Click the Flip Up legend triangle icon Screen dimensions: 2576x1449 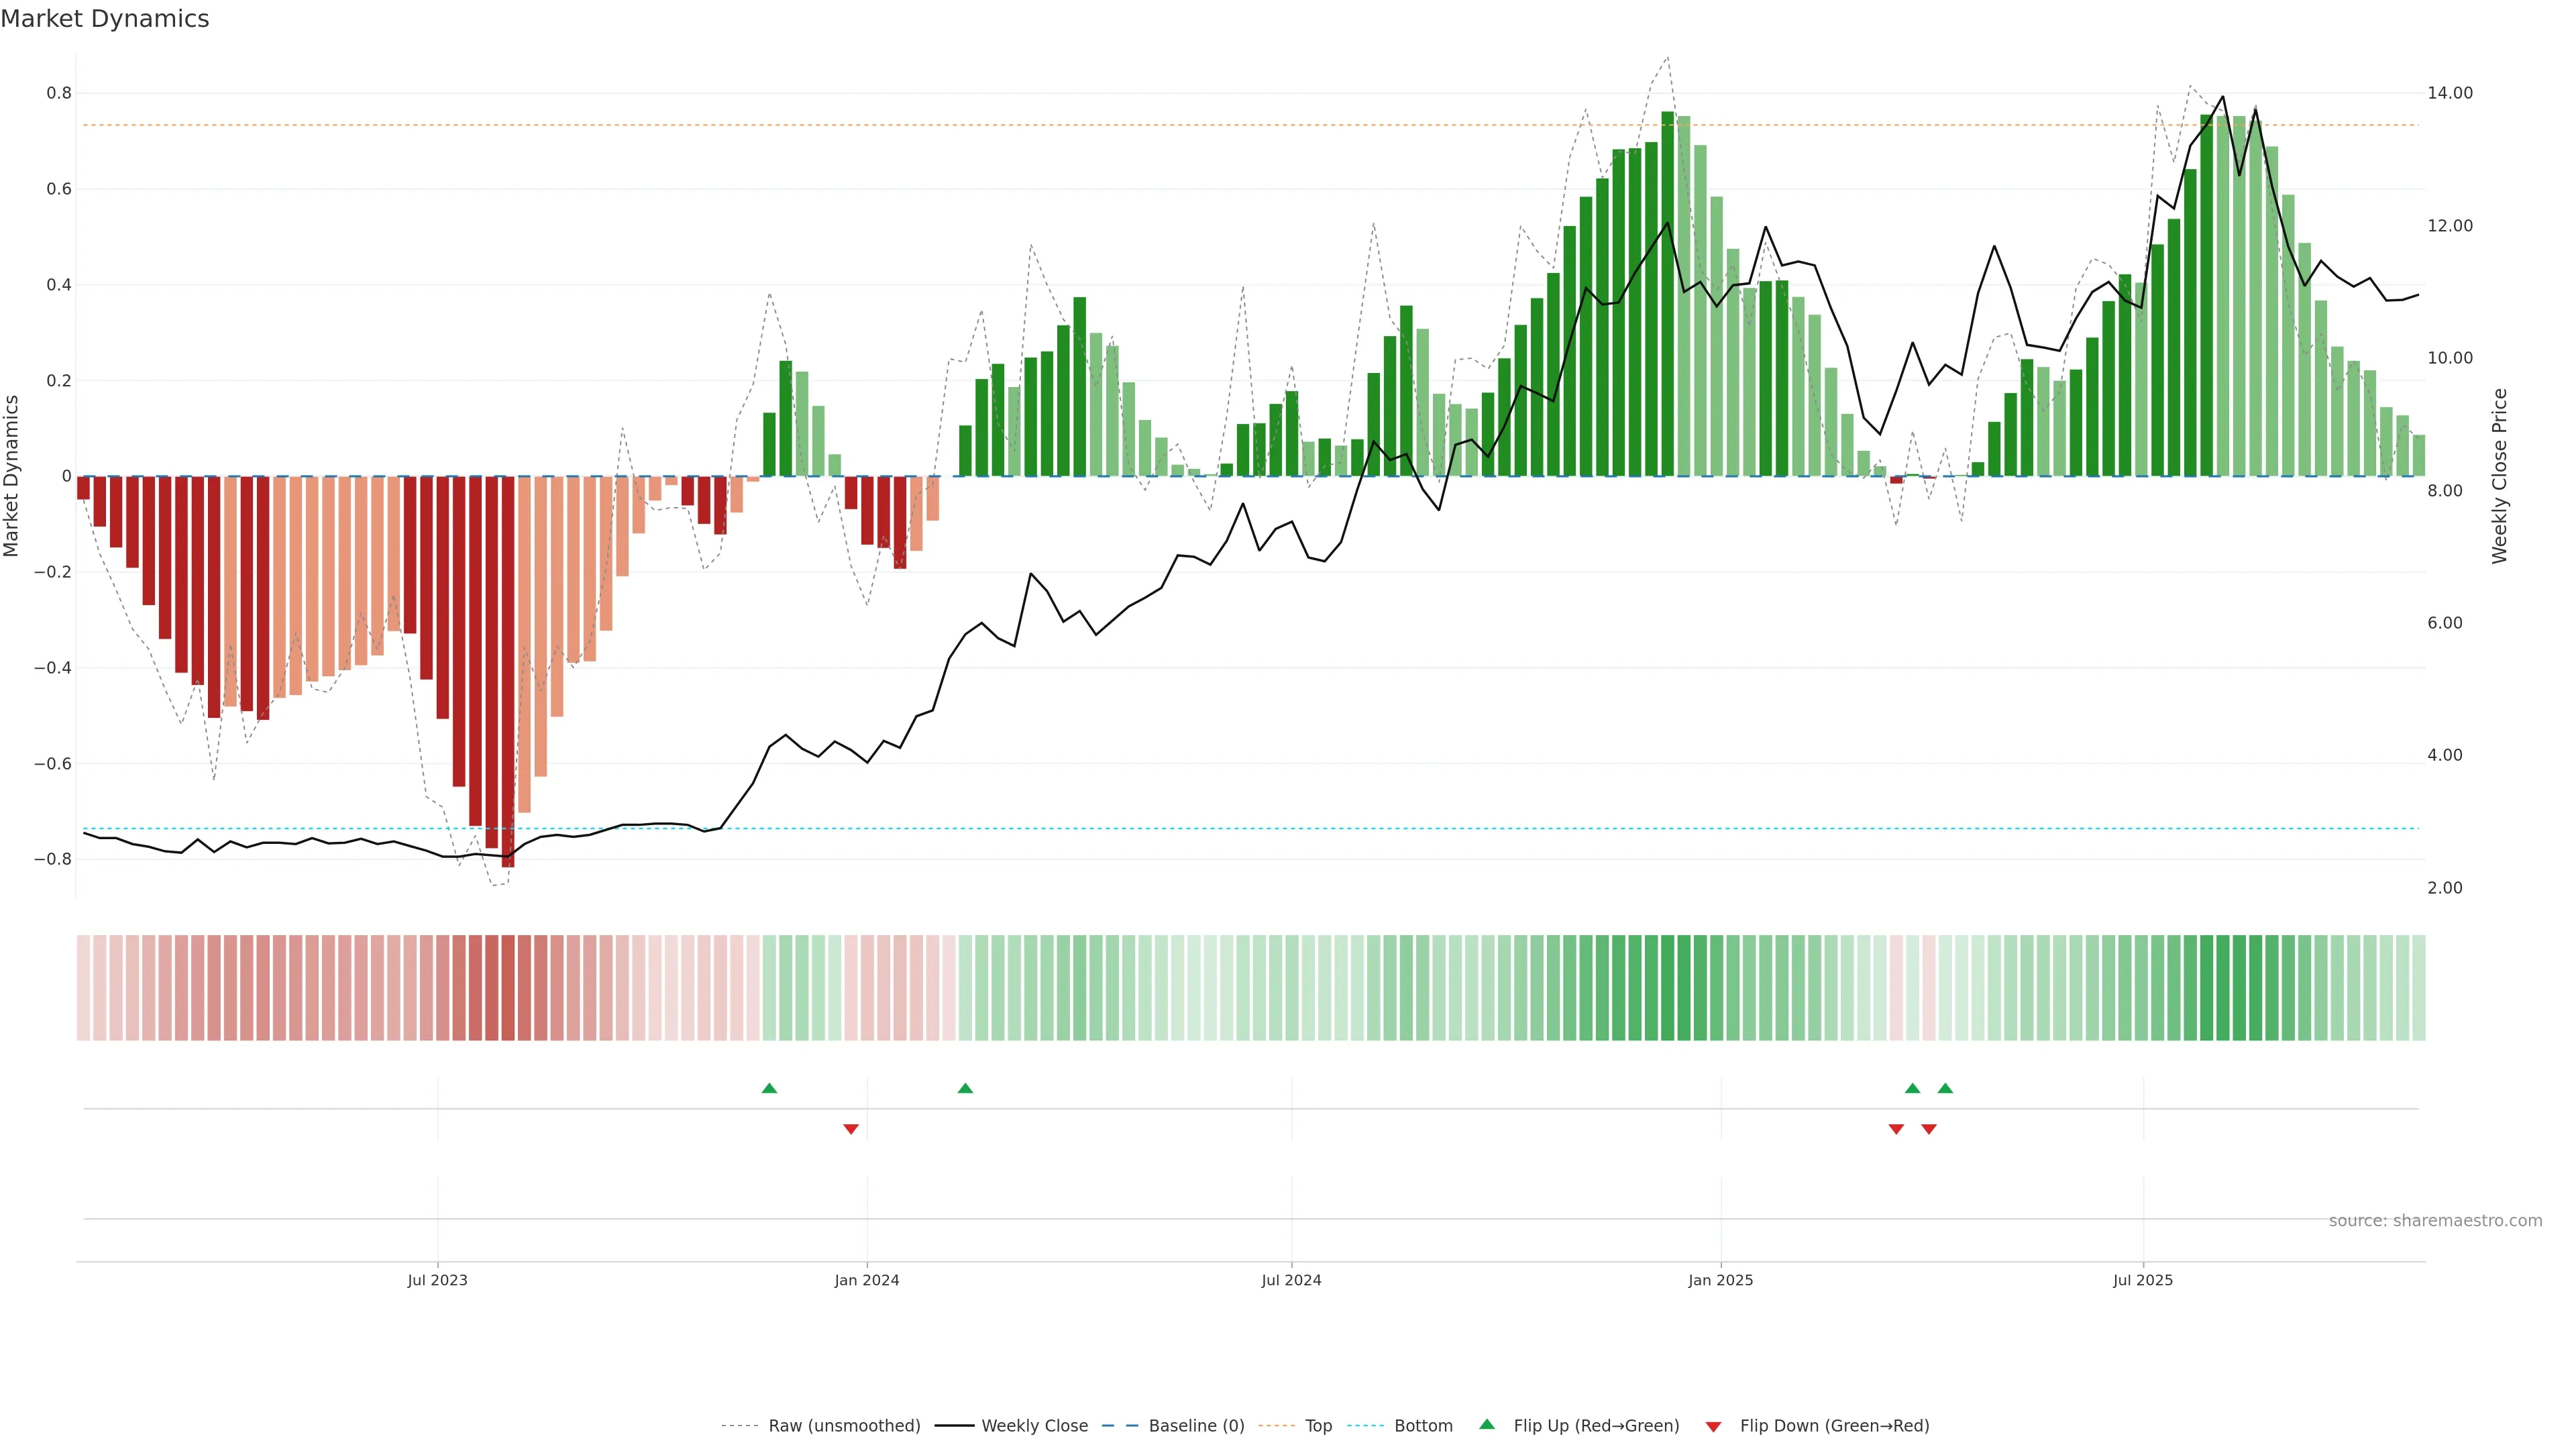[1487, 1424]
